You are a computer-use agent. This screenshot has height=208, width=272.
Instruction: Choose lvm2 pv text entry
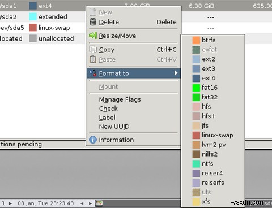pyautogui.click(x=214, y=145)
